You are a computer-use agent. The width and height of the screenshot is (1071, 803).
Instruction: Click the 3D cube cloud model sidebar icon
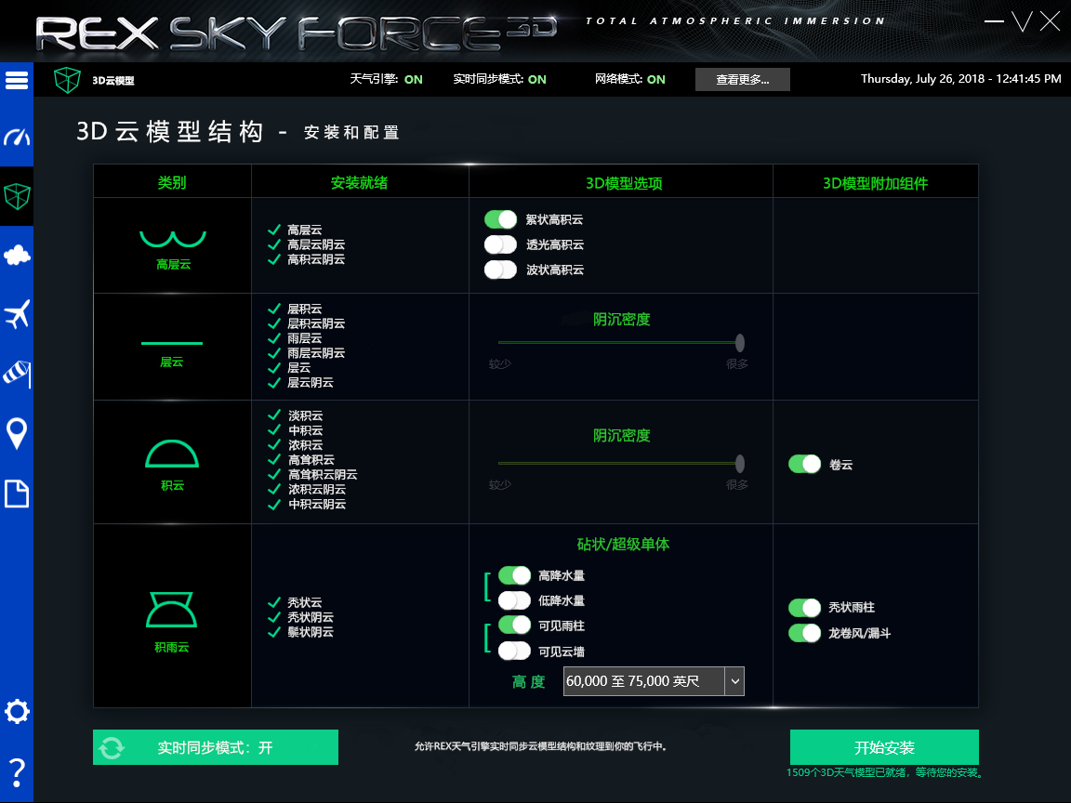click(16, 196)
